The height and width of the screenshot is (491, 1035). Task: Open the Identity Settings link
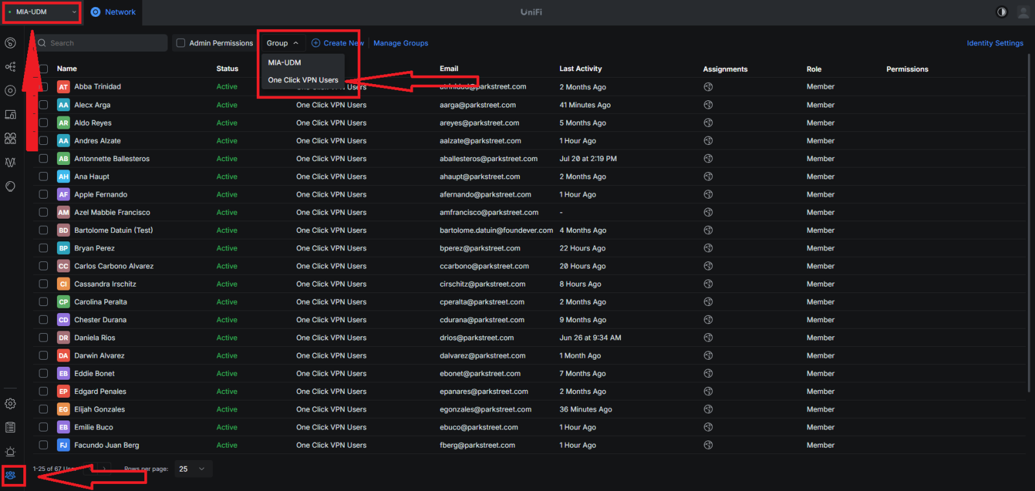pyautogui.click(x=995, y=43)
